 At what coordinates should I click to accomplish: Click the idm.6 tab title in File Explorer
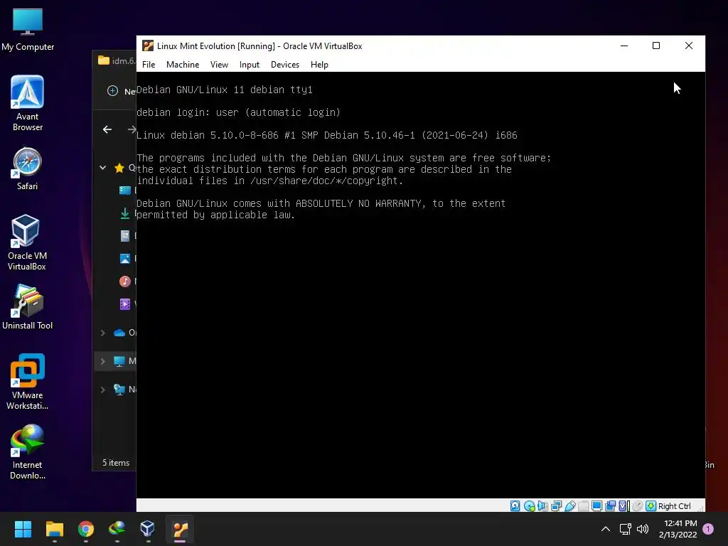click(124, 61)
